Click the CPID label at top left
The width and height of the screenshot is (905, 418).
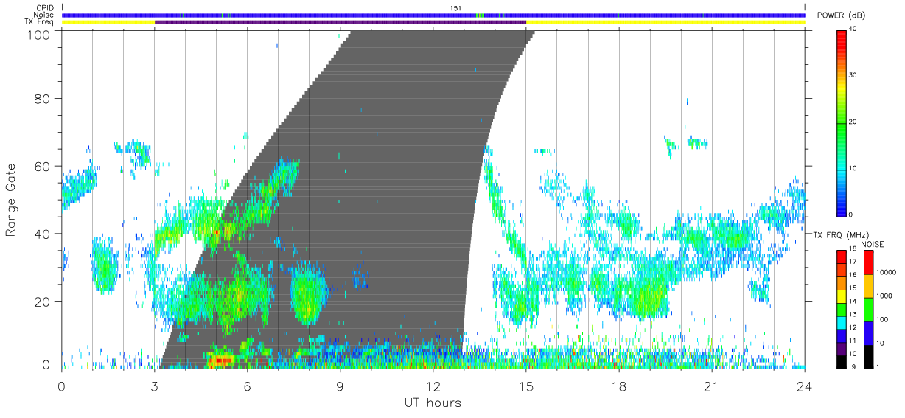44,7
